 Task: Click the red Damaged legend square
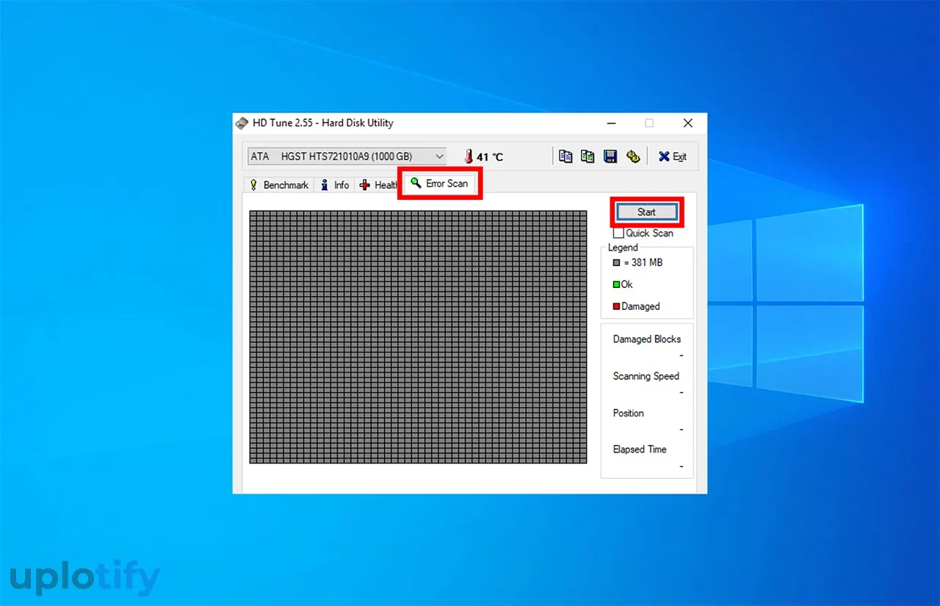pyautogui.click(x=616, y=306)
